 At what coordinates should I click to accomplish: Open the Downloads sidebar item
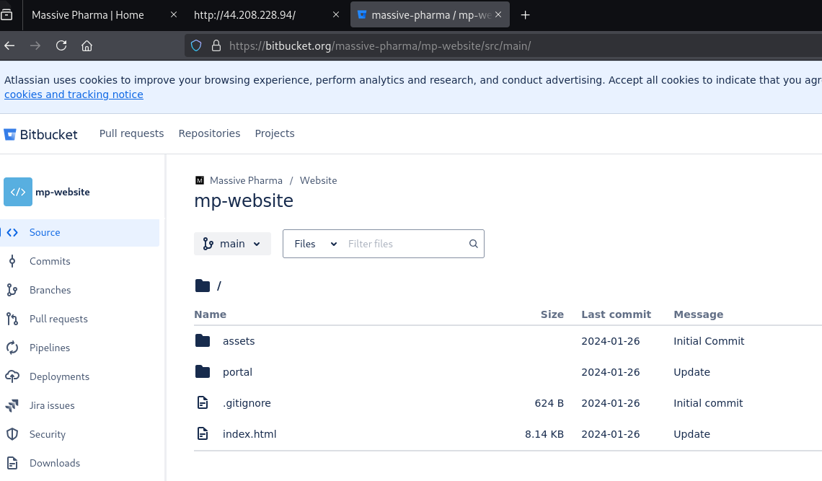pyautogui.click(x=55, y=463)
